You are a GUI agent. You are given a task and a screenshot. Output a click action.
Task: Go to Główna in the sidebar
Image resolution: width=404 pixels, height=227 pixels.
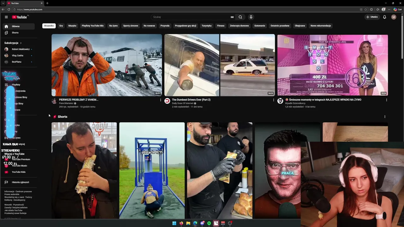19,26
